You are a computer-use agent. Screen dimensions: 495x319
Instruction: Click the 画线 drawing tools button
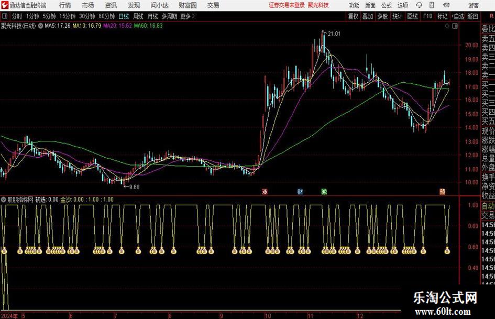click(x=412, y=16)
